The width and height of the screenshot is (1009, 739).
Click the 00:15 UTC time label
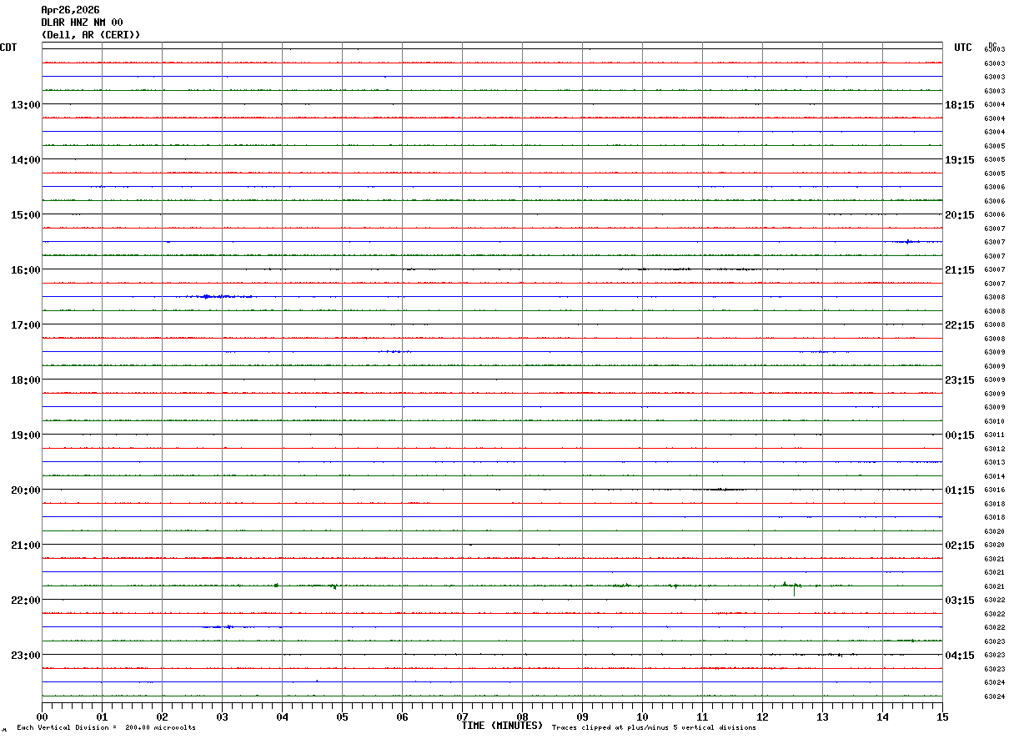[960, 435]
